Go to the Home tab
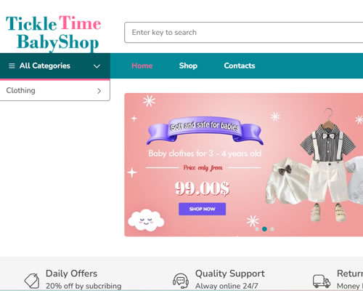 pos(142,65)
